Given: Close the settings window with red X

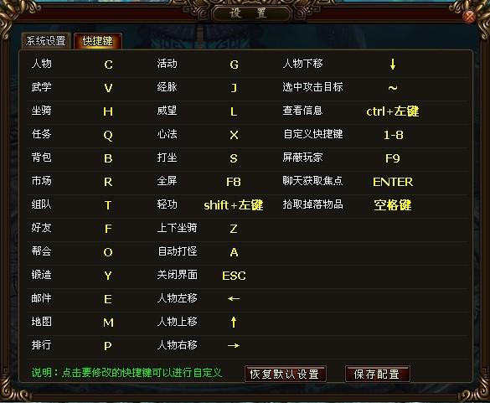Looking at the screenshot, I should click(470, 16).
